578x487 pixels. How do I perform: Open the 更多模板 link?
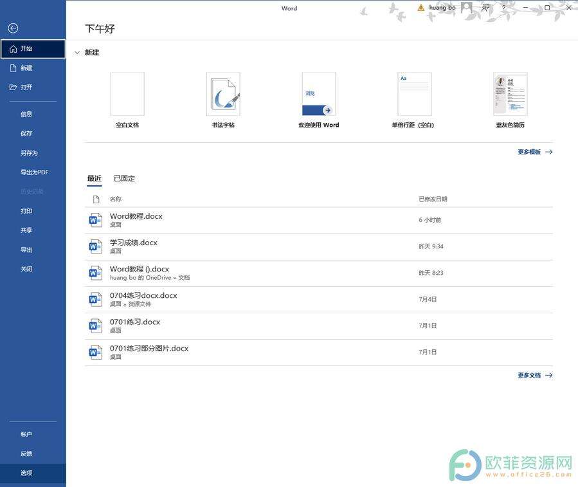535,152
